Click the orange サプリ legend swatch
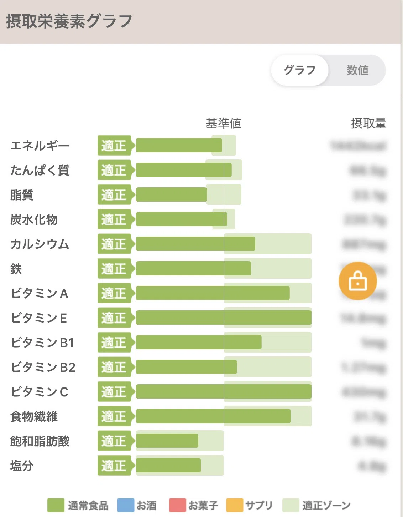The width and height of the screenshot is (403, 517). coord(235,505)
